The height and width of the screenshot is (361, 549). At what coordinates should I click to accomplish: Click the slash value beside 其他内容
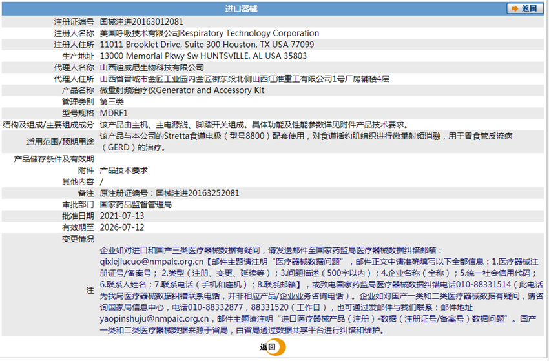click(101, 181)
